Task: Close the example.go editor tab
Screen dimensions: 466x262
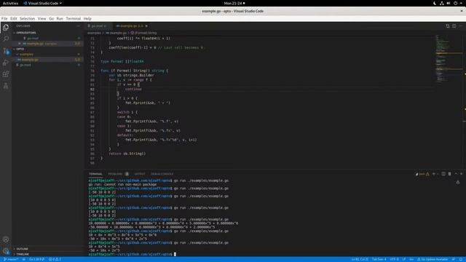Action: (146, 26)
